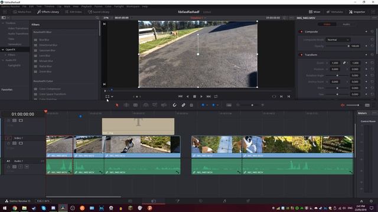Toggle the Inspector panel

click(x=357, y=12)
